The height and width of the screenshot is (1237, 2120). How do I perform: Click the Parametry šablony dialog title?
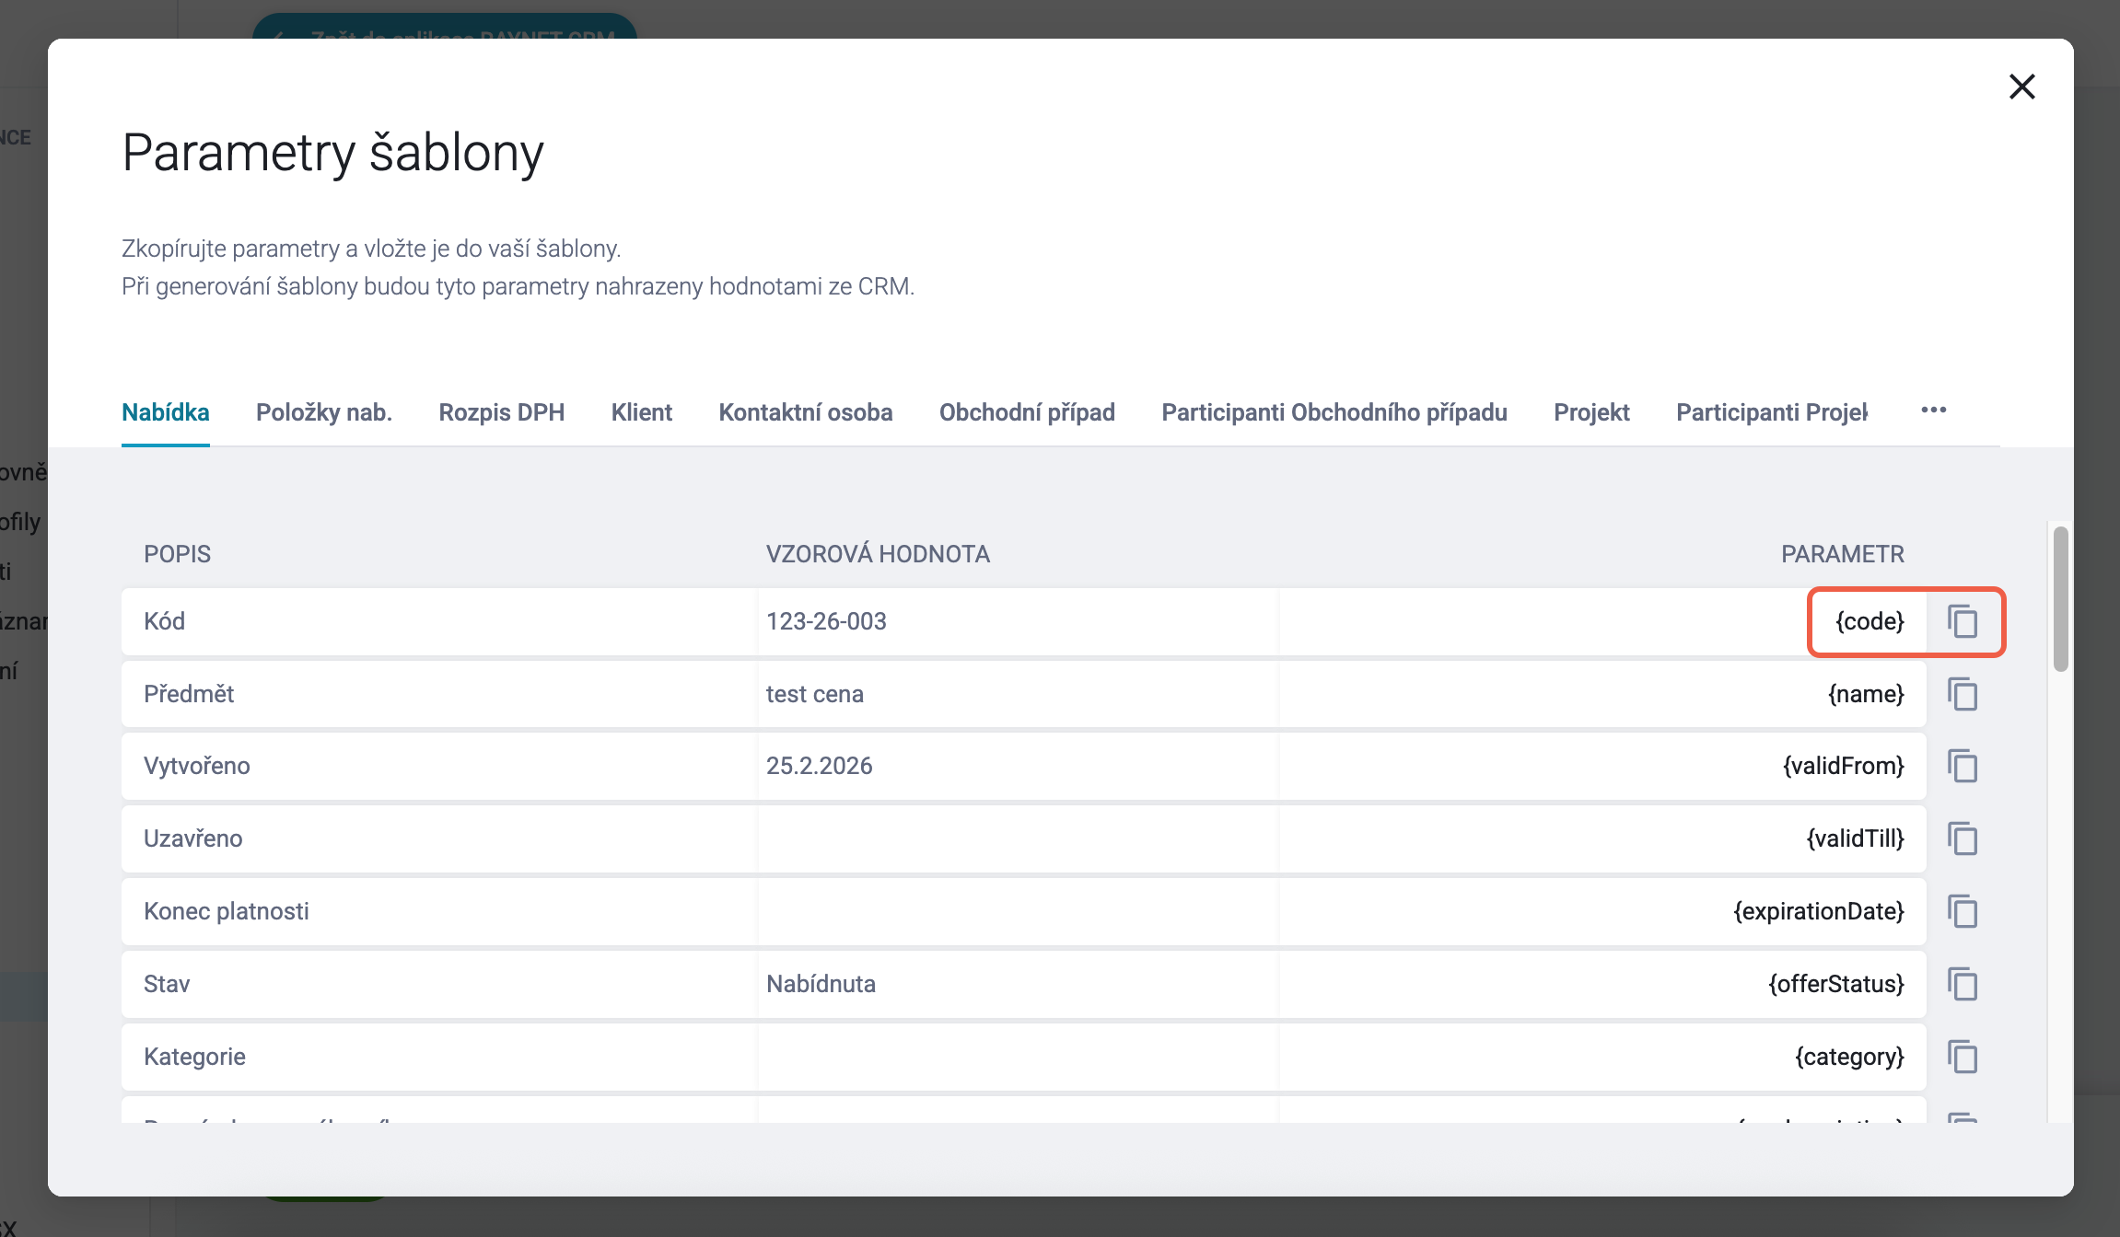332,152
